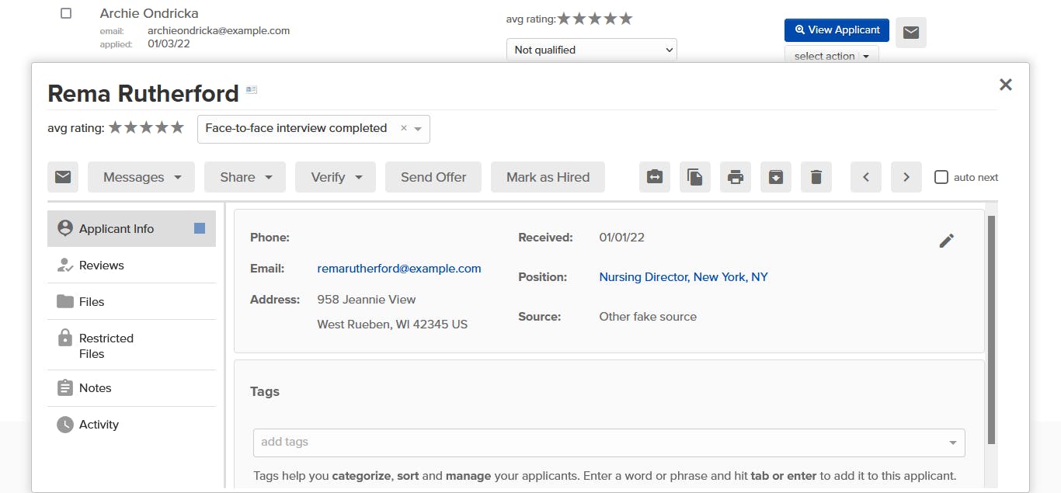Open Nursing Director, New York, NY position link
This screenshot has height=493, width=1061.
click(x=684, y=276)
